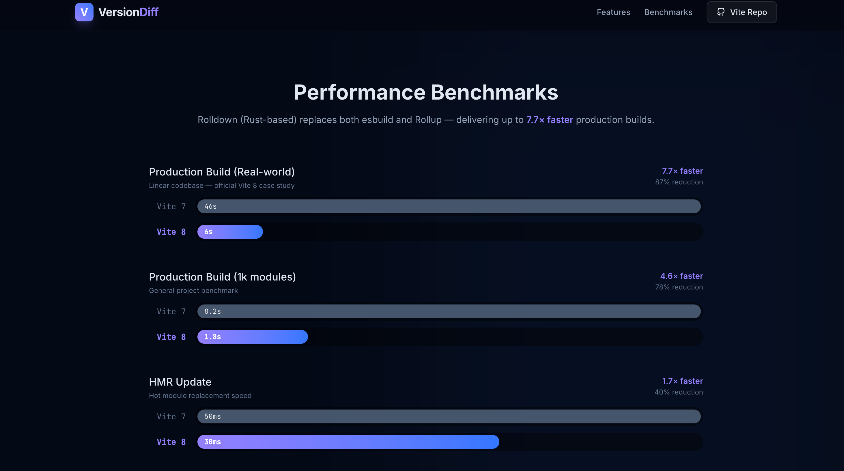Click the Vite 8 1.8s gradient bar
Screen dimensions: 844x471
252,337
